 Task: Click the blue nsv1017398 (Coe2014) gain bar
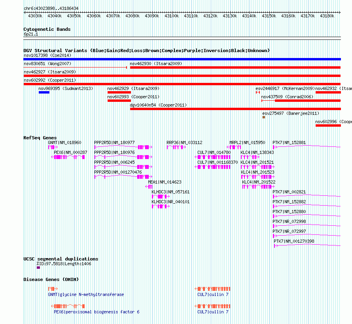pos(182,59)
